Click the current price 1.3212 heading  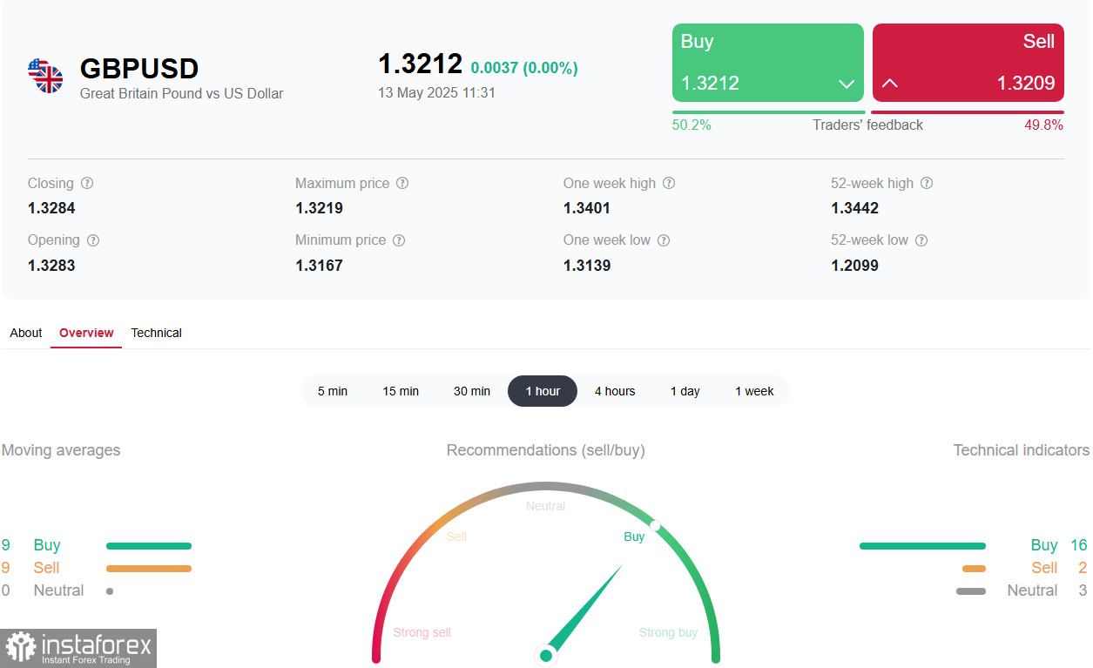(420, 64)
